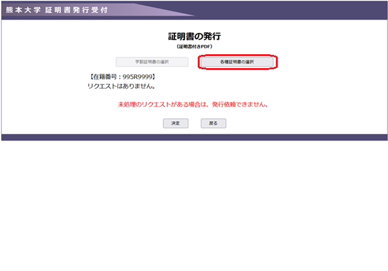Confirm with the 決定 button
Screen dimensions: 388x271
175,123
